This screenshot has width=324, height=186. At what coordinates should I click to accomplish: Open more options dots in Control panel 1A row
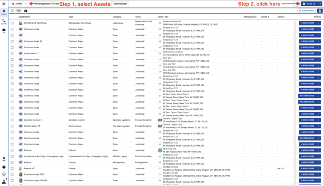[x=319, y=126]
